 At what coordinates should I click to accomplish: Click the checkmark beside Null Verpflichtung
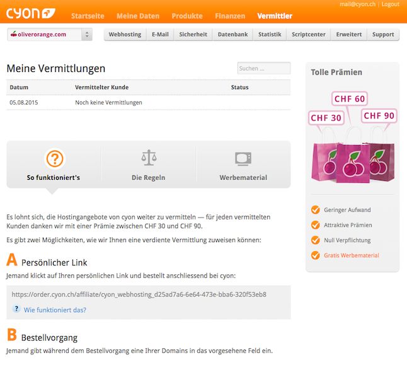pos(316,240)
